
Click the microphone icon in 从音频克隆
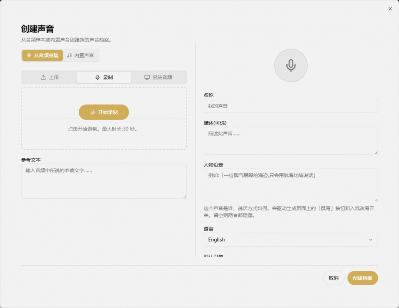click(x=29, y=55)
